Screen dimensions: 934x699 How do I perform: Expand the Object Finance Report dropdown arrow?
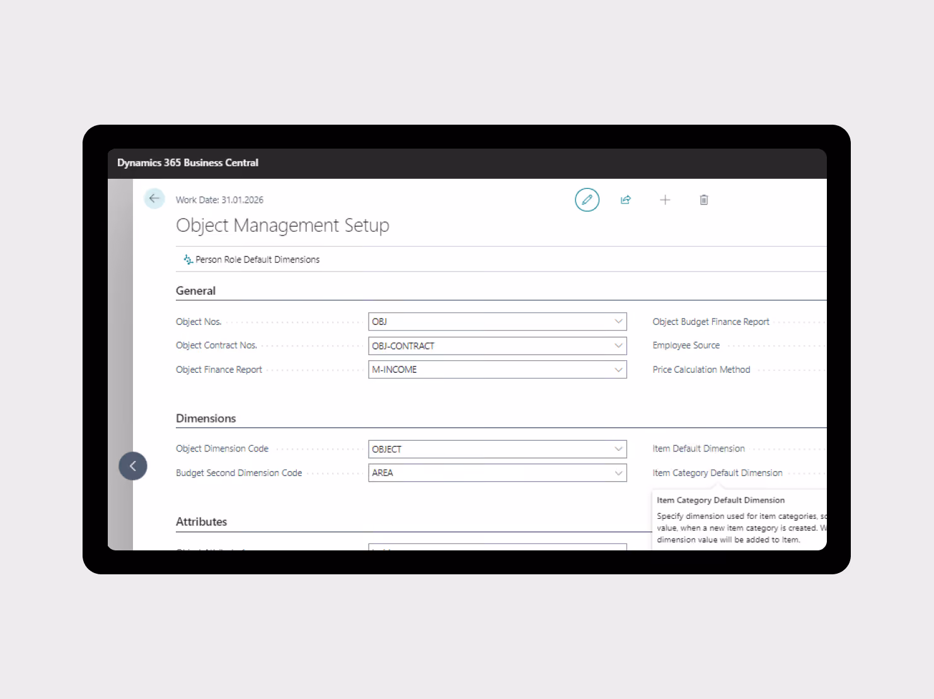pyautogui.click(x=618, y=370)
